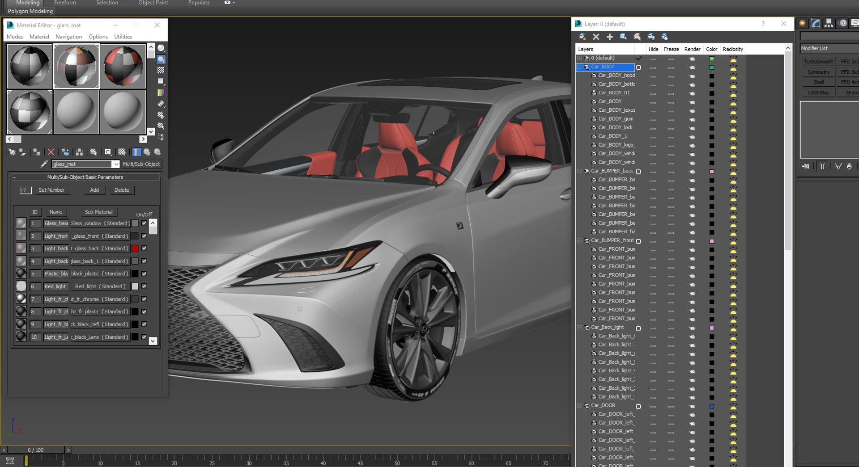Viewport: 859px width, 467px height.
Task: Disable the Red_light sub-material checkbox
Action: point(144,286)
